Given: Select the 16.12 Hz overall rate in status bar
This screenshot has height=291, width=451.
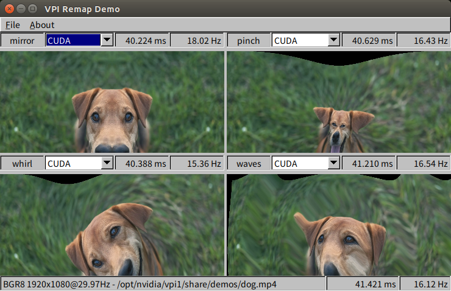Looking at the screenshot, I should (x=425, y=284).
